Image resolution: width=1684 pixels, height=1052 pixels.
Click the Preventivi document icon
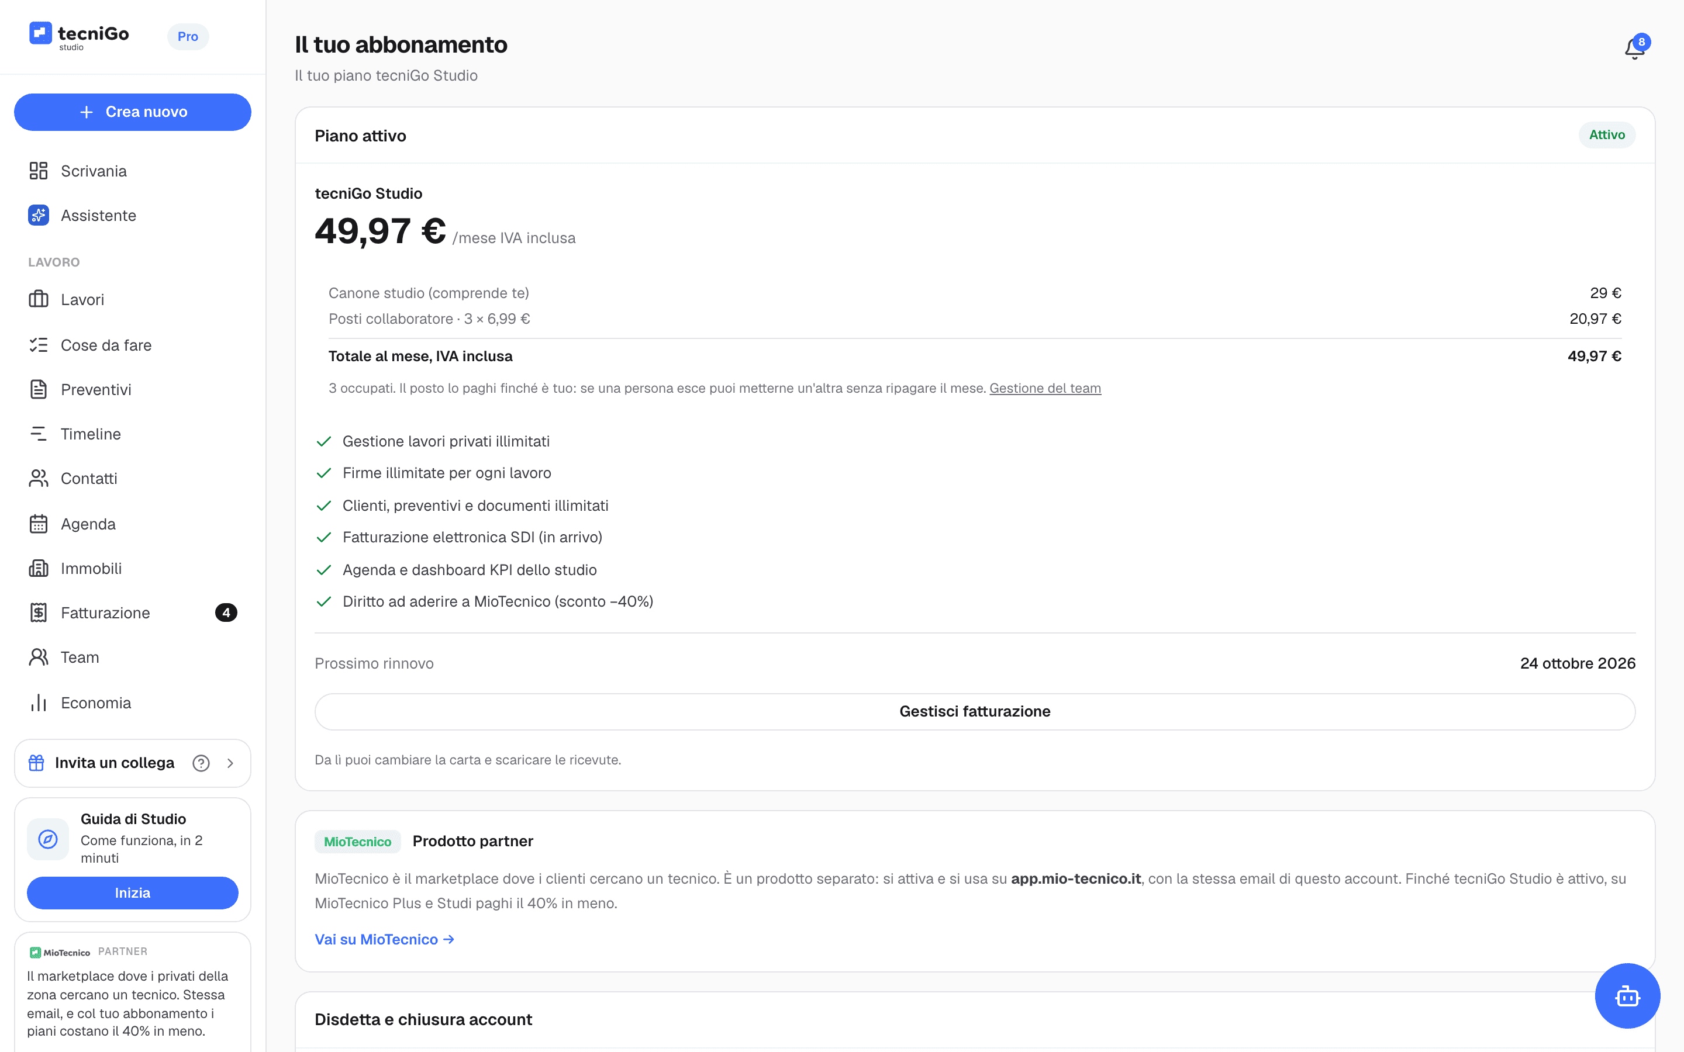tap(38, 390)
